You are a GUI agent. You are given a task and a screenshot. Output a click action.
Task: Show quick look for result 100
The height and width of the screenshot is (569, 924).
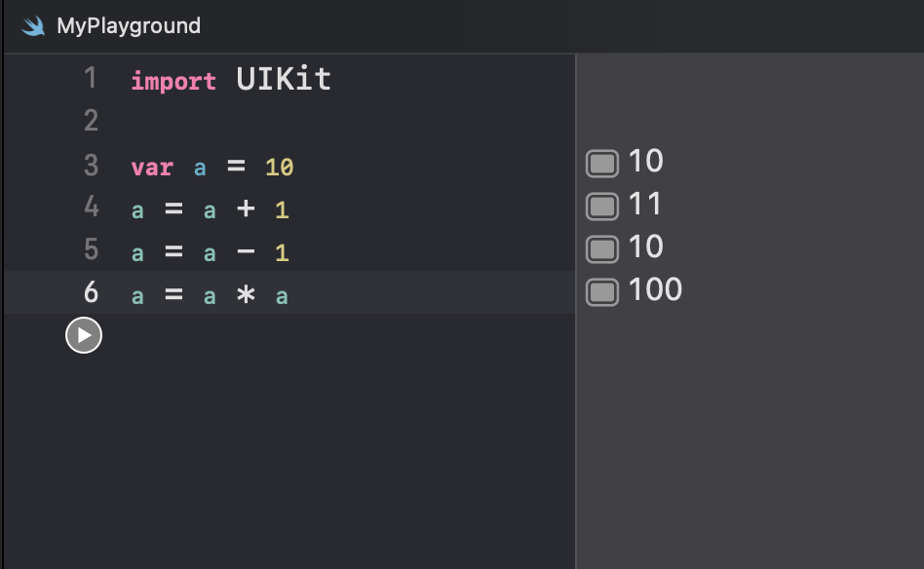(x=602, y=291)
